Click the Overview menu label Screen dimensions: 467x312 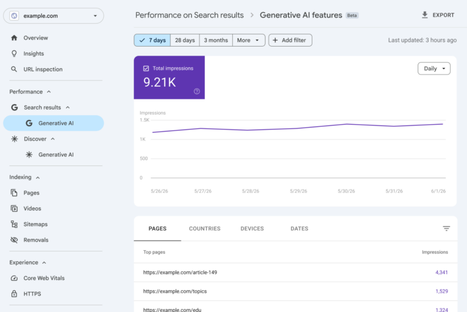tap(36, 38)
